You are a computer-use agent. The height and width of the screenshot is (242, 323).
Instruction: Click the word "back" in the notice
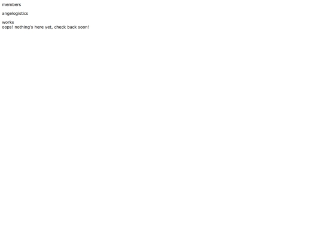tap(72, 27)
